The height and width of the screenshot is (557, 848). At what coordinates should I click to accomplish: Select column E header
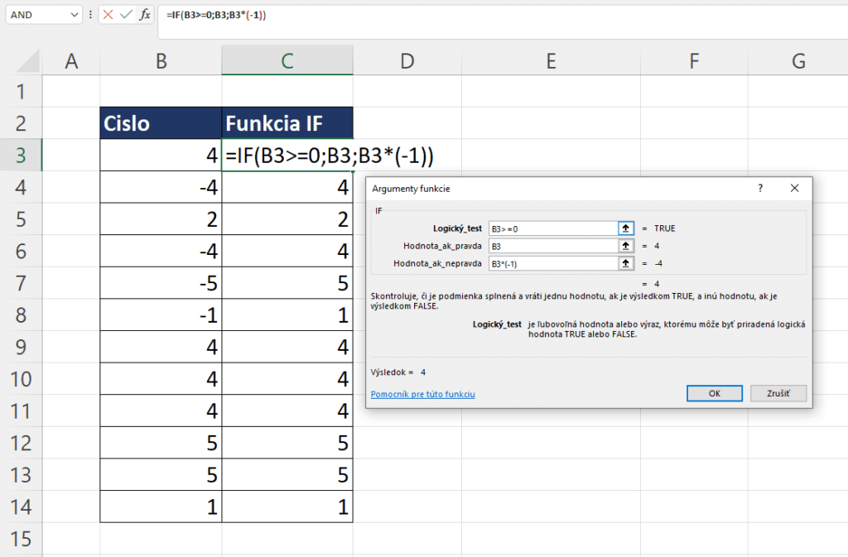[550, 60]
